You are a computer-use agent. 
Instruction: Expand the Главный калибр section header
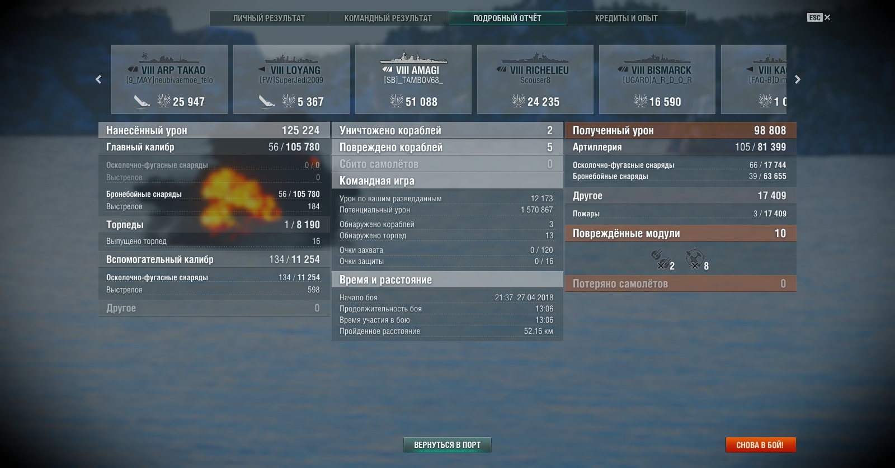[214, 147]
